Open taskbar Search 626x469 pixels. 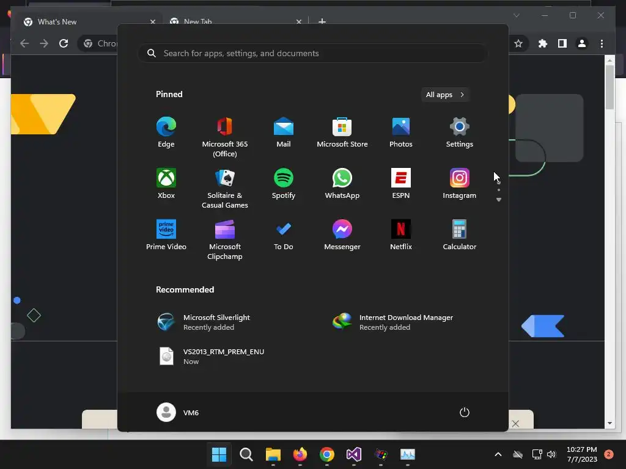[246, 454]
